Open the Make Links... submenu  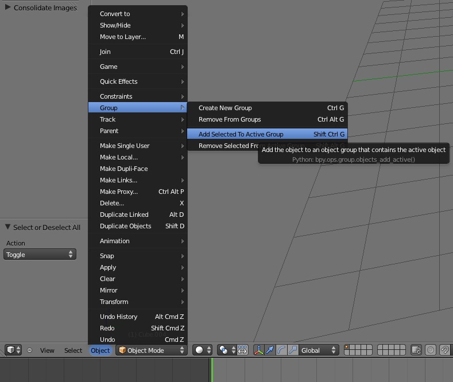pyautogui.click(x=138, y=180)
